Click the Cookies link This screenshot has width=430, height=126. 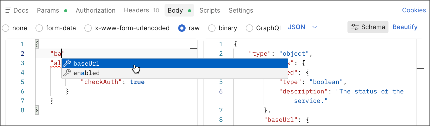pos(414,10)
